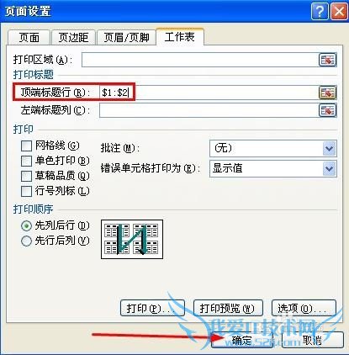Click the help question mark icon
Viewport: 349px width, 355px height.
[320, 12]
